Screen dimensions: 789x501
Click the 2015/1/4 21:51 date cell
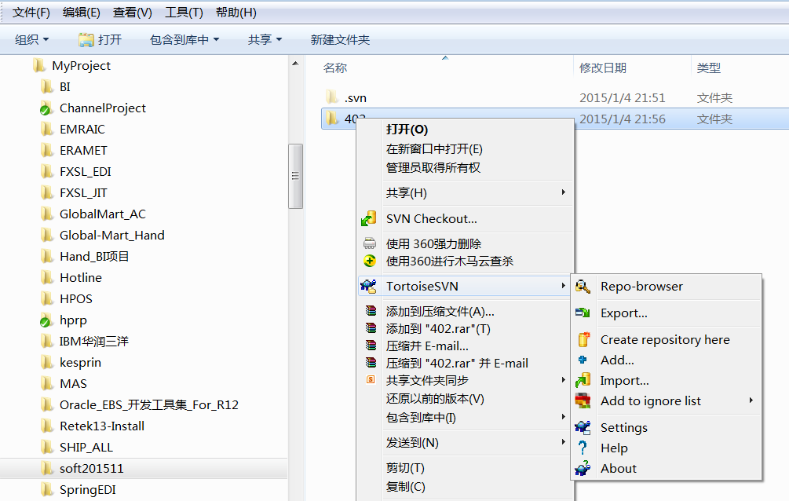point(623,97)
